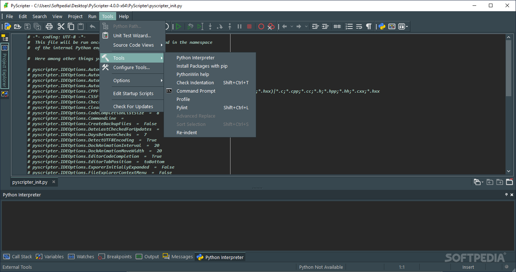Choose Re-indent in Tools submenu

coord(210,132)
